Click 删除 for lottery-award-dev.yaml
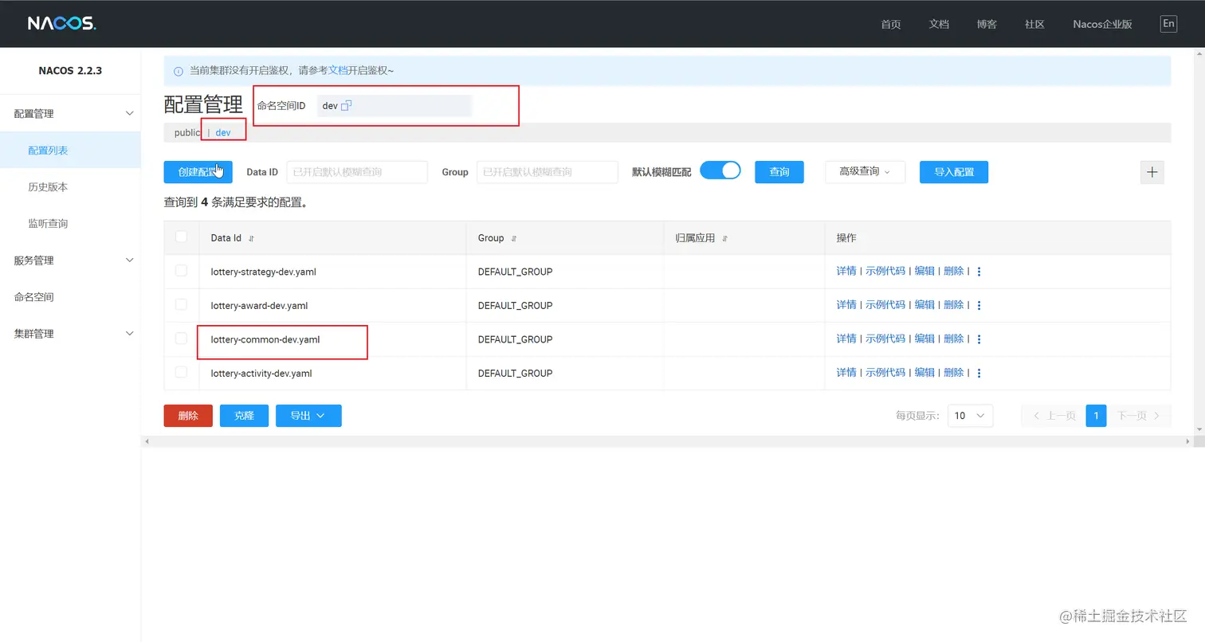The height and width of the screenshot is (642, 1205). tap(954, 305)
